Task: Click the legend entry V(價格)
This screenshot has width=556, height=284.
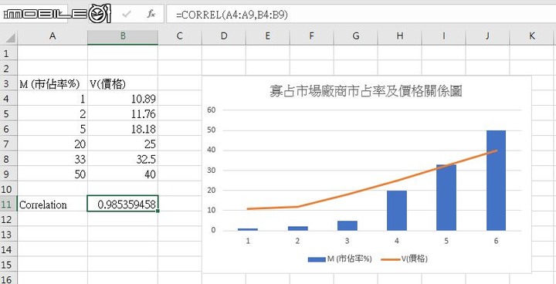Action: coord(404,259)
